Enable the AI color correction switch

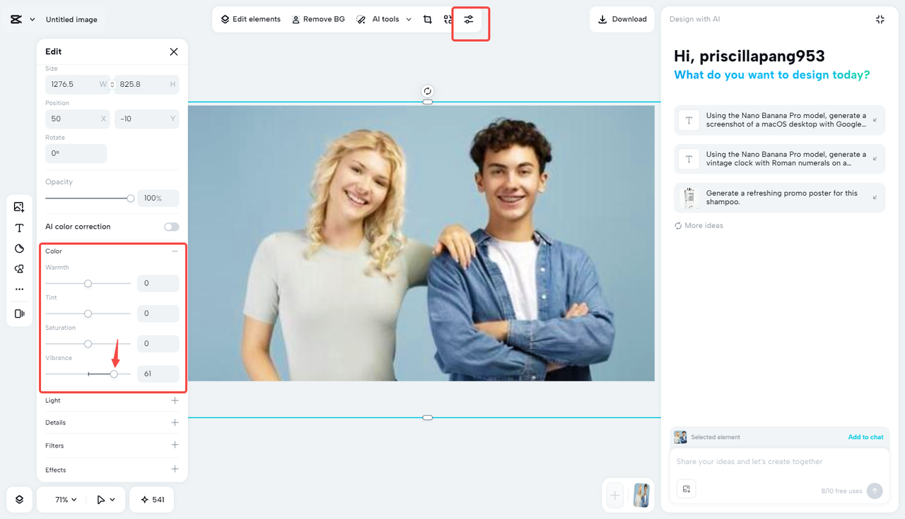[171, 227]
